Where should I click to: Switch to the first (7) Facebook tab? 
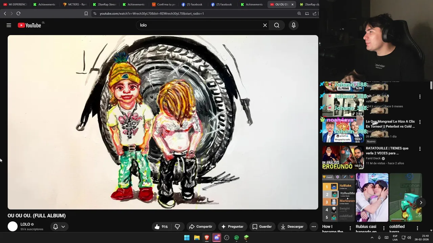click(192, 4)
